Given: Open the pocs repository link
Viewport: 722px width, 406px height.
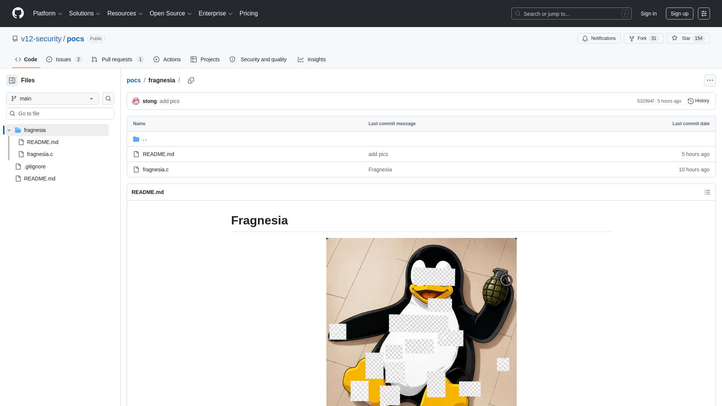Looking at the screenshot, I should pyautogui.click(x=76, y=39).
